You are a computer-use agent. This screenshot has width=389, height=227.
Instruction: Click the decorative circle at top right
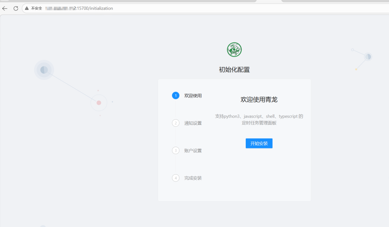click(x=368, y=57)
